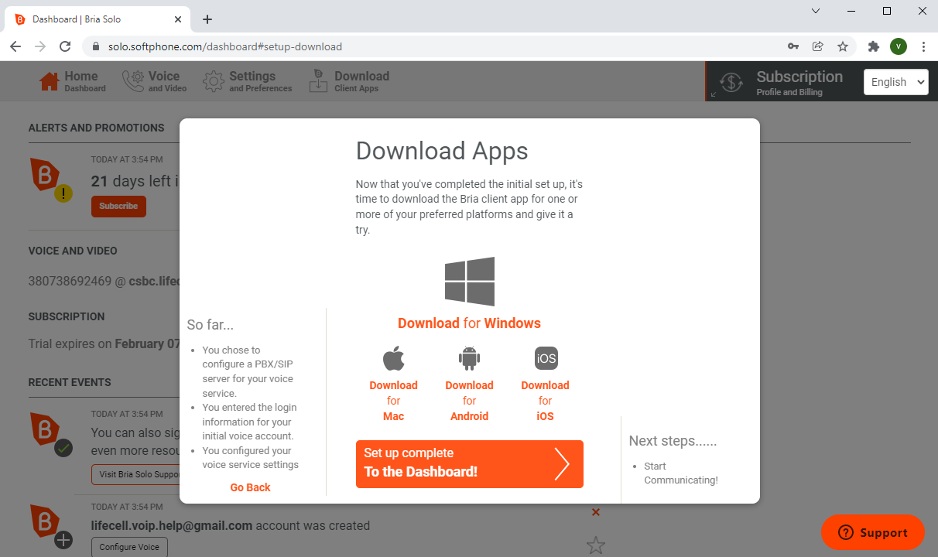Click the Voice and Video phone icon
The image size is (938, 557).
click(133, 81)
